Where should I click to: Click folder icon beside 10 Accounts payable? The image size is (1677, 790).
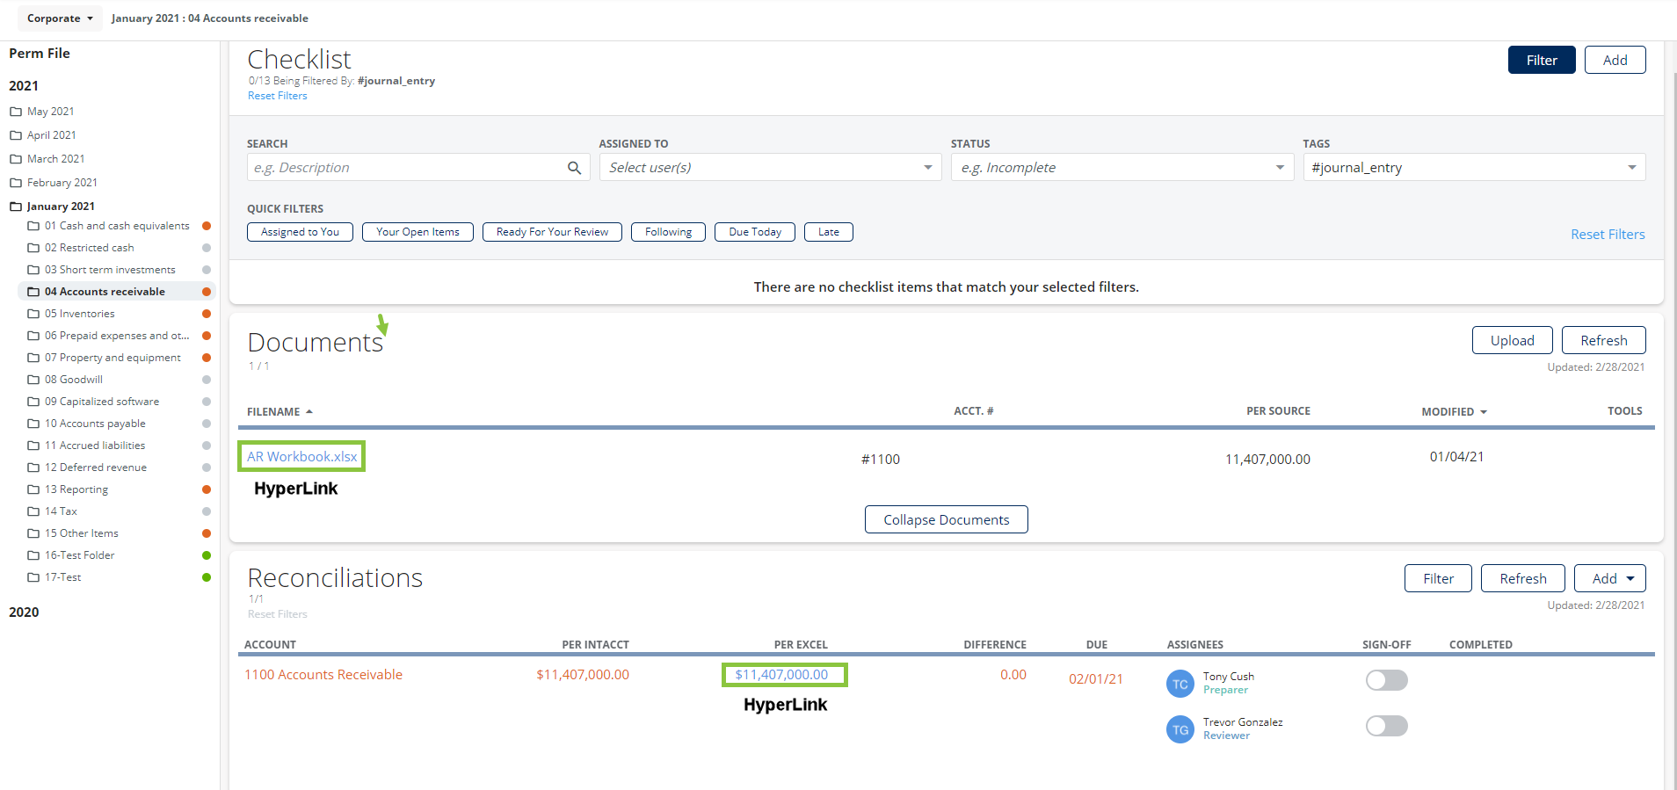tap(33, 424)
